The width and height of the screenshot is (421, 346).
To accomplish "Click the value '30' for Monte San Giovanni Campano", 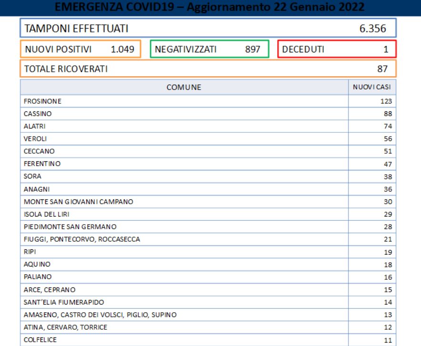I will click(388, 202).
